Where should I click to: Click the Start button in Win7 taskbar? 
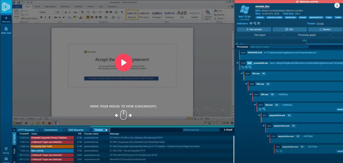point(17,123)
